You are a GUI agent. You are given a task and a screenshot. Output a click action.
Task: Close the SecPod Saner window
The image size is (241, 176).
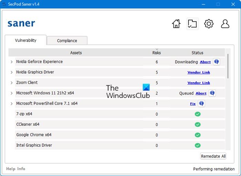click(x=233, y=4)
